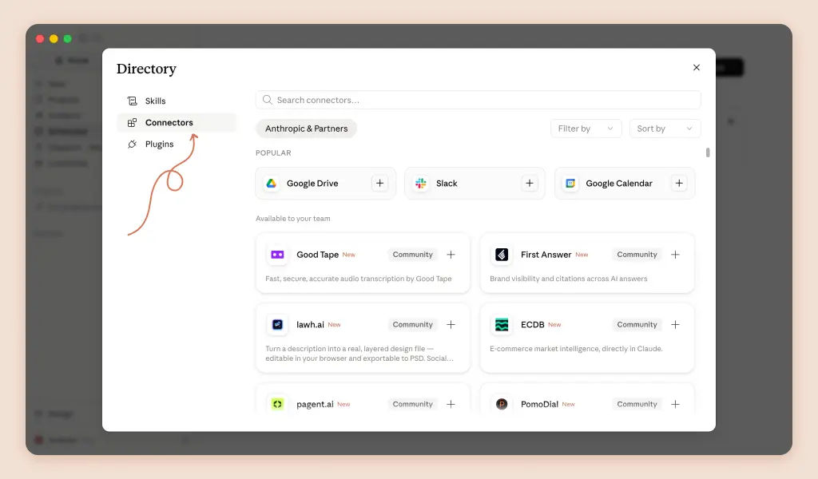Image resolution: width=818 pixels, height=479 pixels.
Task: Click the Connectors blocks icon
Action: [x=132, y=122]
